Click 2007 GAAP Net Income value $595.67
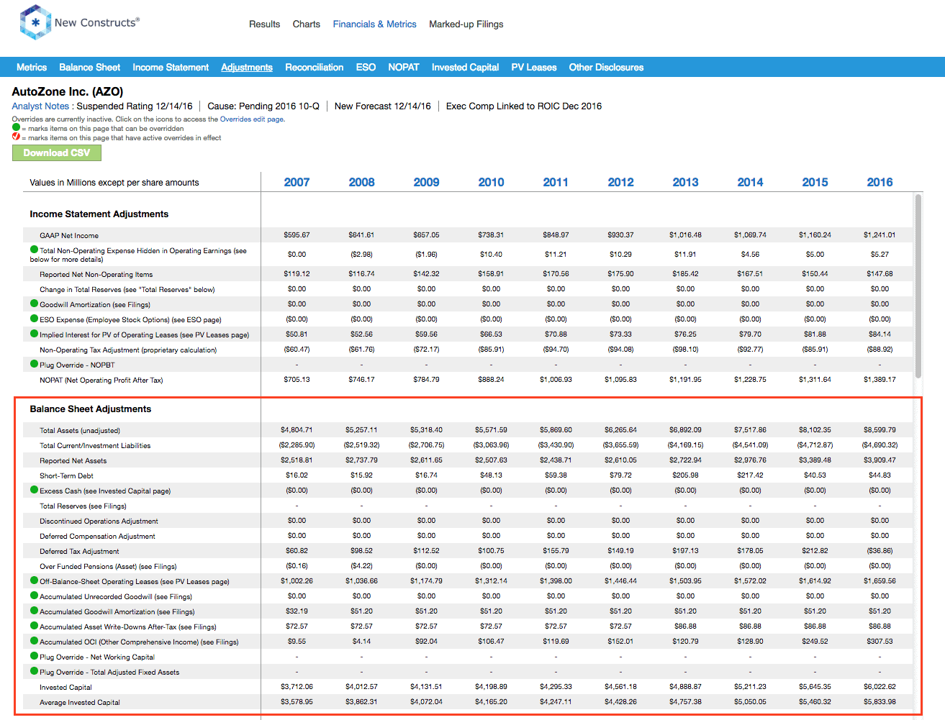The height and width of the screenshot is (720, 945). pos(297,234)
